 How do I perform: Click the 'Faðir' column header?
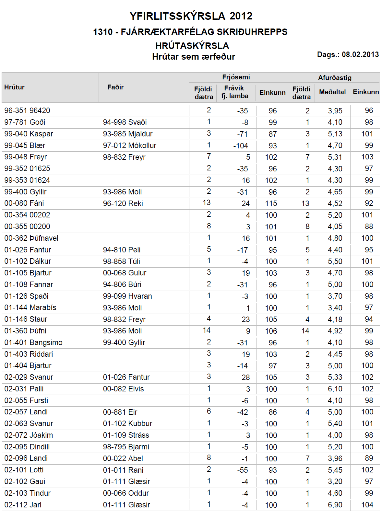[x=115, y=87]
